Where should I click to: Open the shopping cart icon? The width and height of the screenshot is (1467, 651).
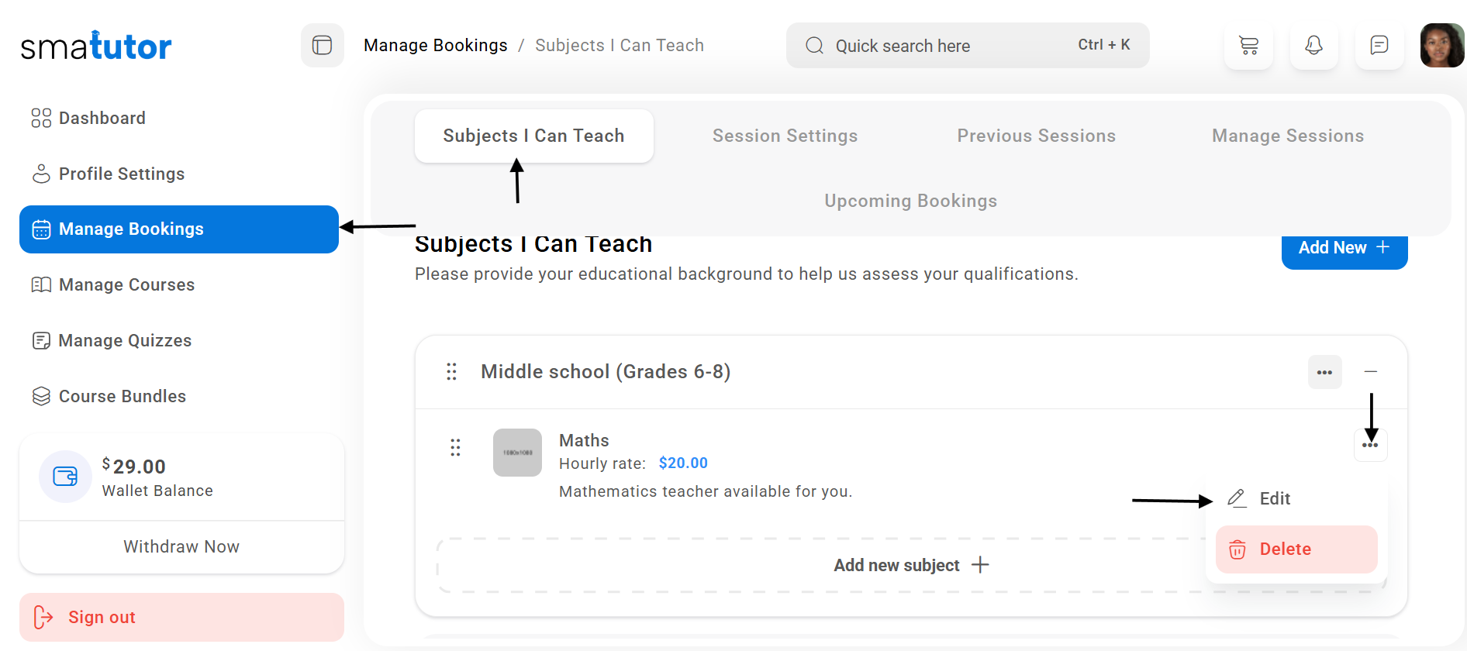point(1248,46)
